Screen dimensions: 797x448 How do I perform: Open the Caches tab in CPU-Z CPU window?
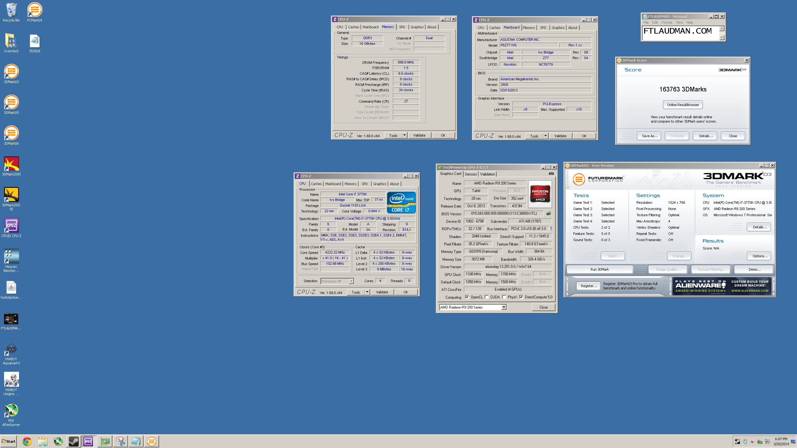[316, 184]
